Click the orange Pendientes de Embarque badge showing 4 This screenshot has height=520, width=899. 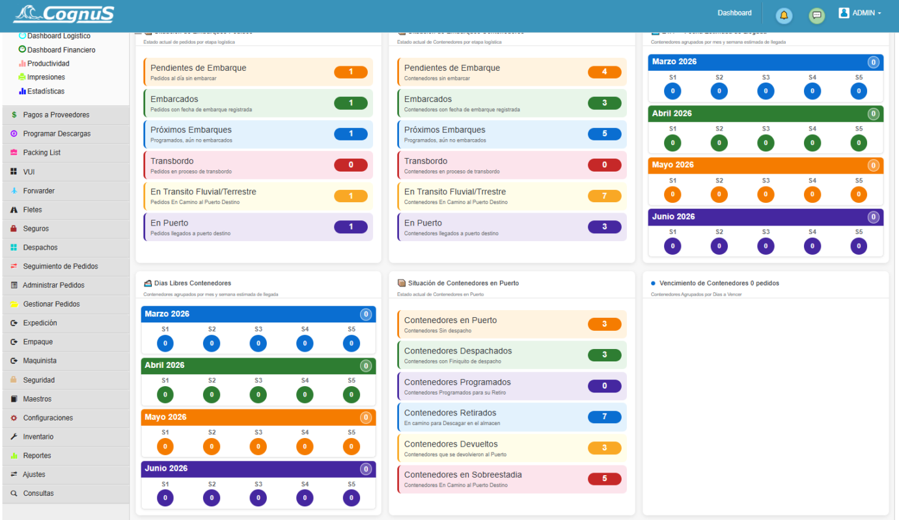(x=604, y=72)
